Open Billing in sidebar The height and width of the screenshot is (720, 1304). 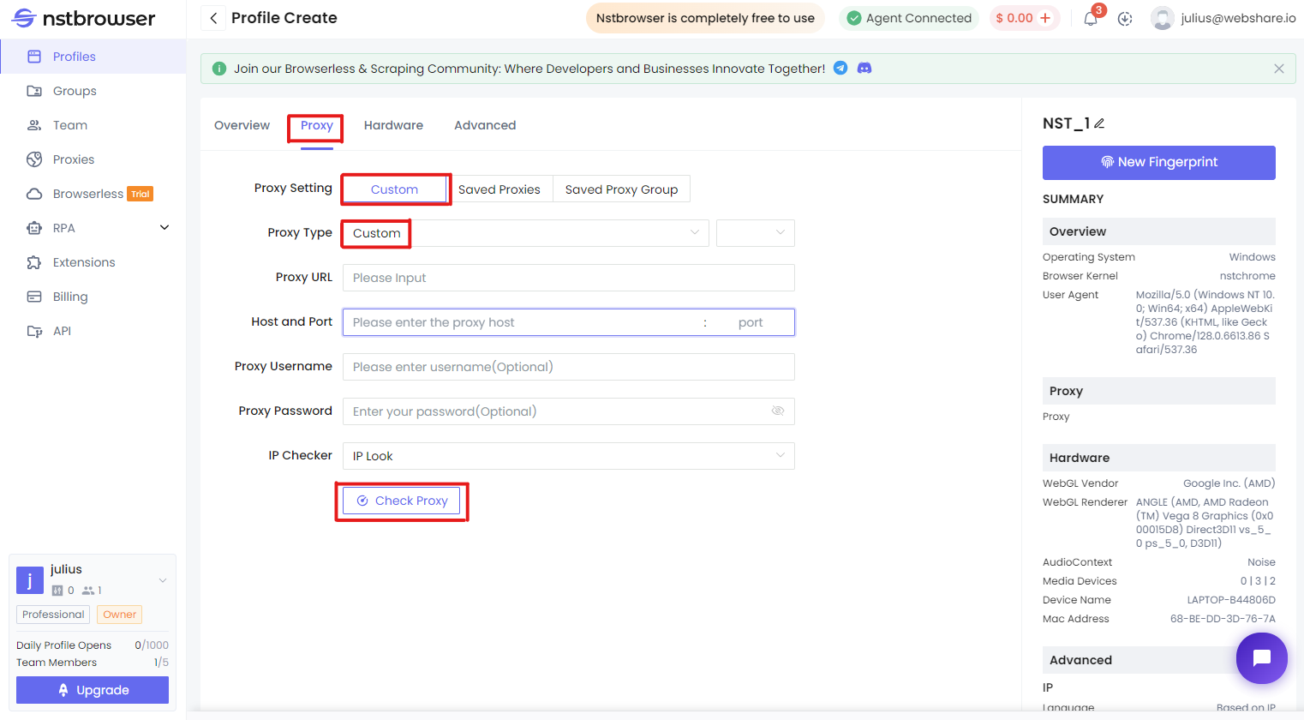point(70,297)
